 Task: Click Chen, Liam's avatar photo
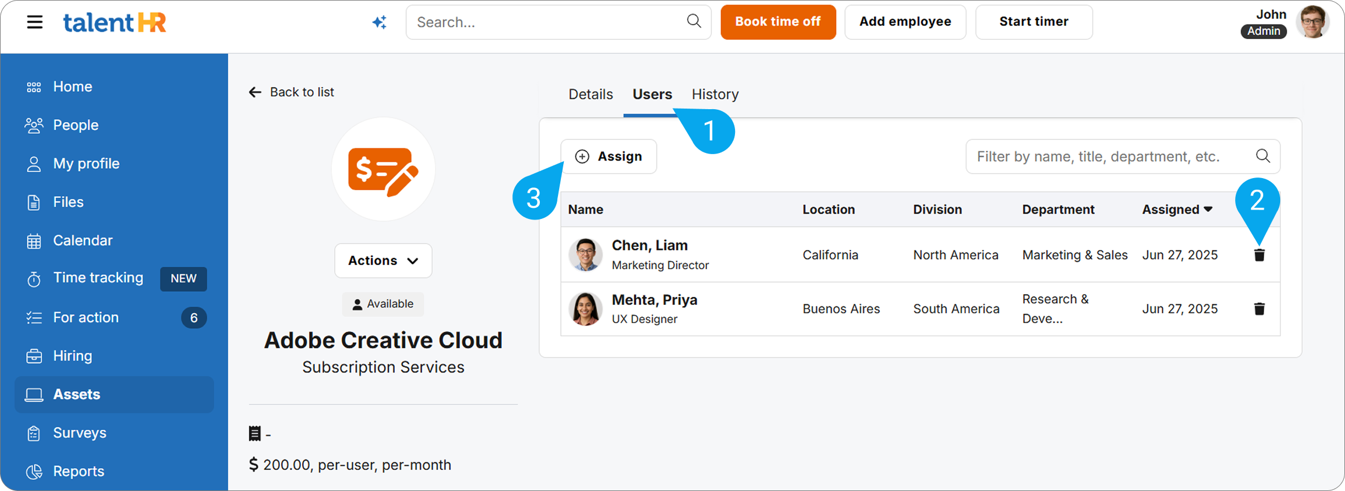(x=585, y=255)
